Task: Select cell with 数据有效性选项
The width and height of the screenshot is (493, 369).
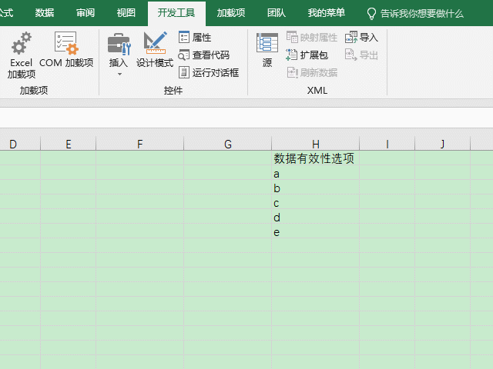Action: (x=316, y=158)
